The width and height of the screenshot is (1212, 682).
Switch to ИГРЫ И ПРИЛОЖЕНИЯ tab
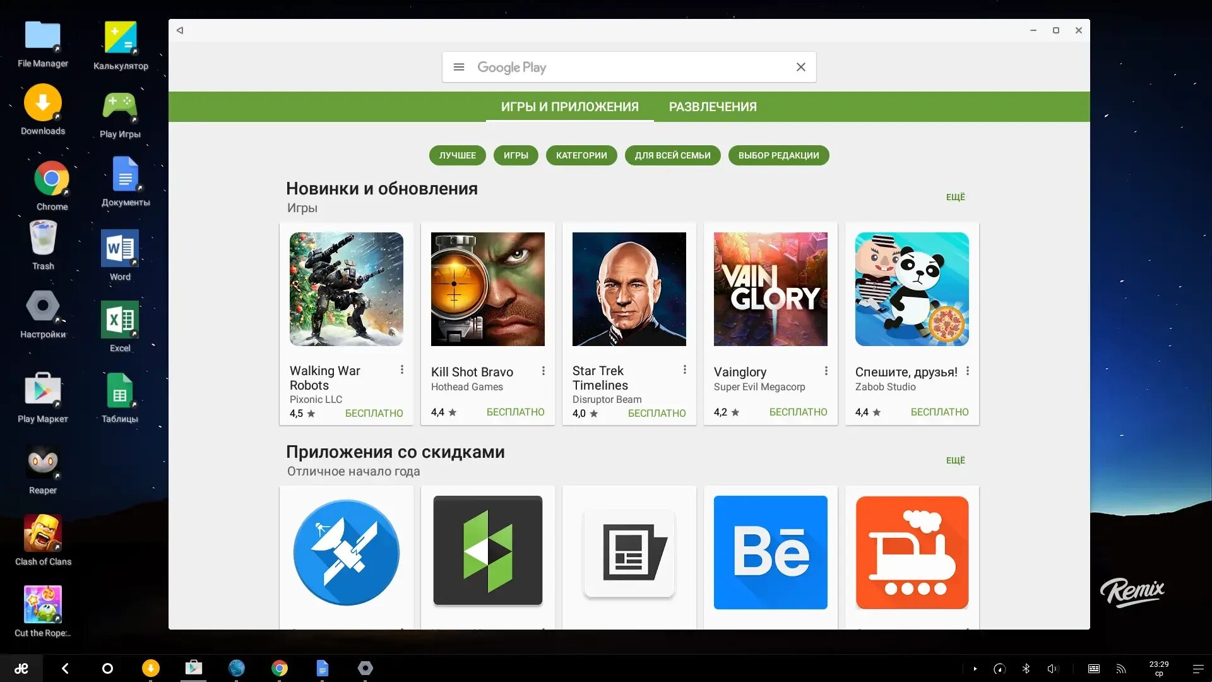pyautogui.click(x=569, y=107)
